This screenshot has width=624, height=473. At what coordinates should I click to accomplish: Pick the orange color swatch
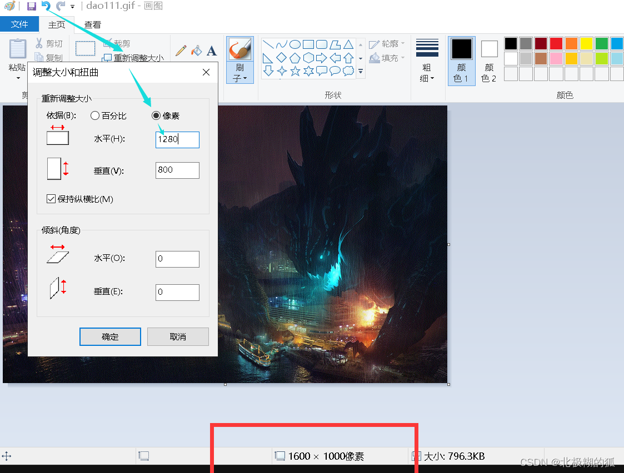pos(571,43)
